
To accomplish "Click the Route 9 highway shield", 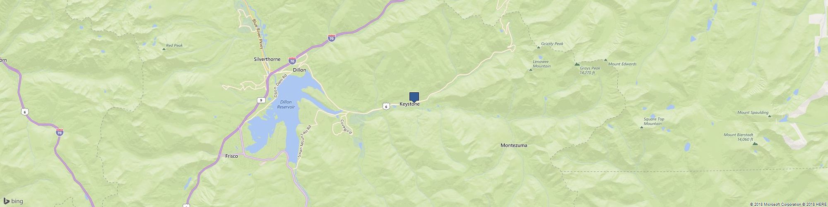I will pyautogui.click(x=260, y=100).
